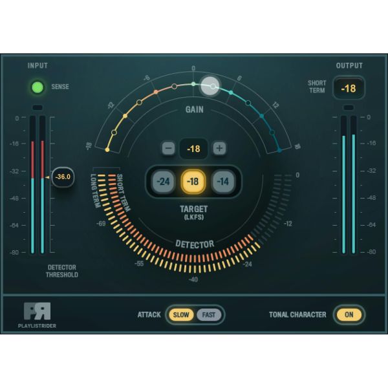Toggle Tonal Character ON button

coord(349,314)
